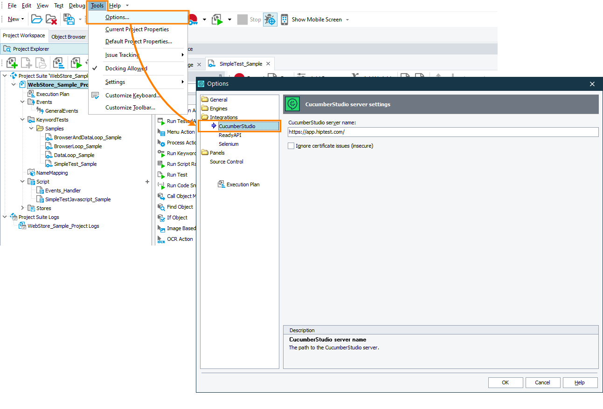603x409 pixels.
Task: Open the New dropdown arrow
Action: (23, 20)
